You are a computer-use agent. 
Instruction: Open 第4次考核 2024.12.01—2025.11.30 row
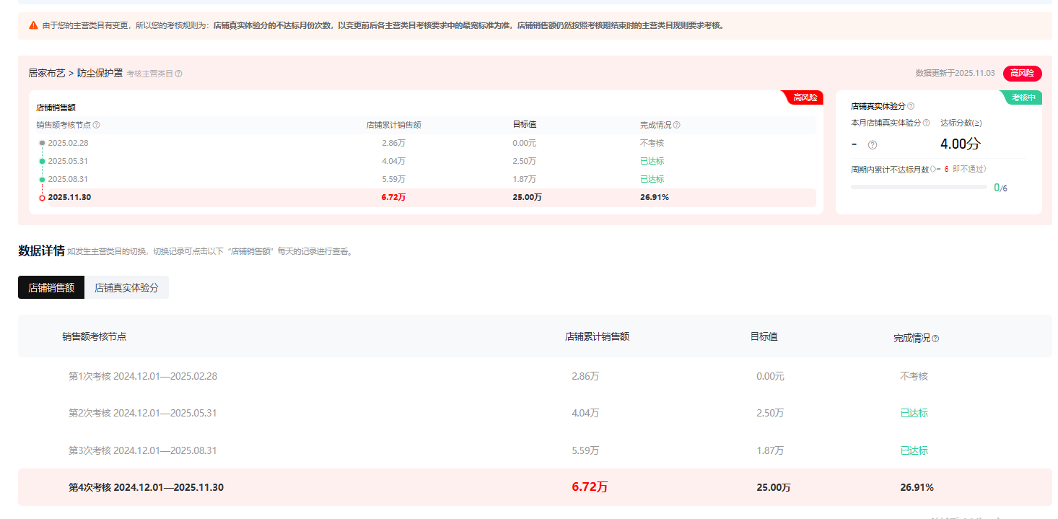point(146,487)
